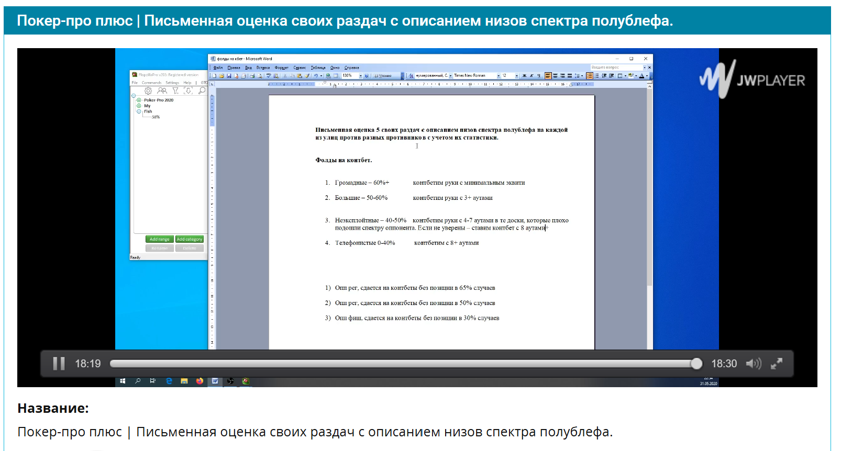
Task: Open Flopzilla settings gear icon
Action: pos(148,91)
